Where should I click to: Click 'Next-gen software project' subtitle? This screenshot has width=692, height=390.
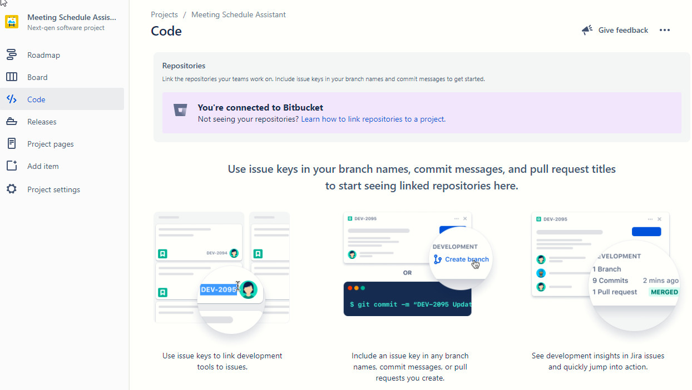coord(66,28)
